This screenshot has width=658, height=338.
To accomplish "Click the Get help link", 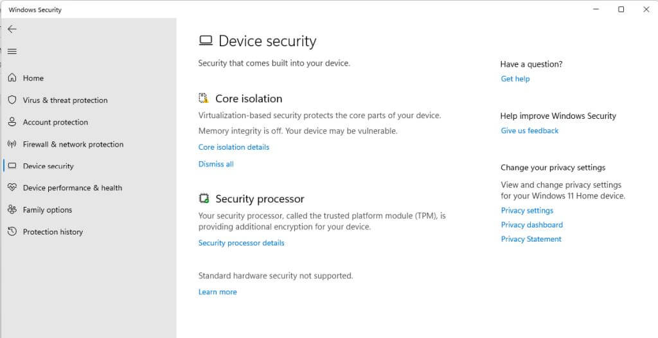I will pos(515,78).
